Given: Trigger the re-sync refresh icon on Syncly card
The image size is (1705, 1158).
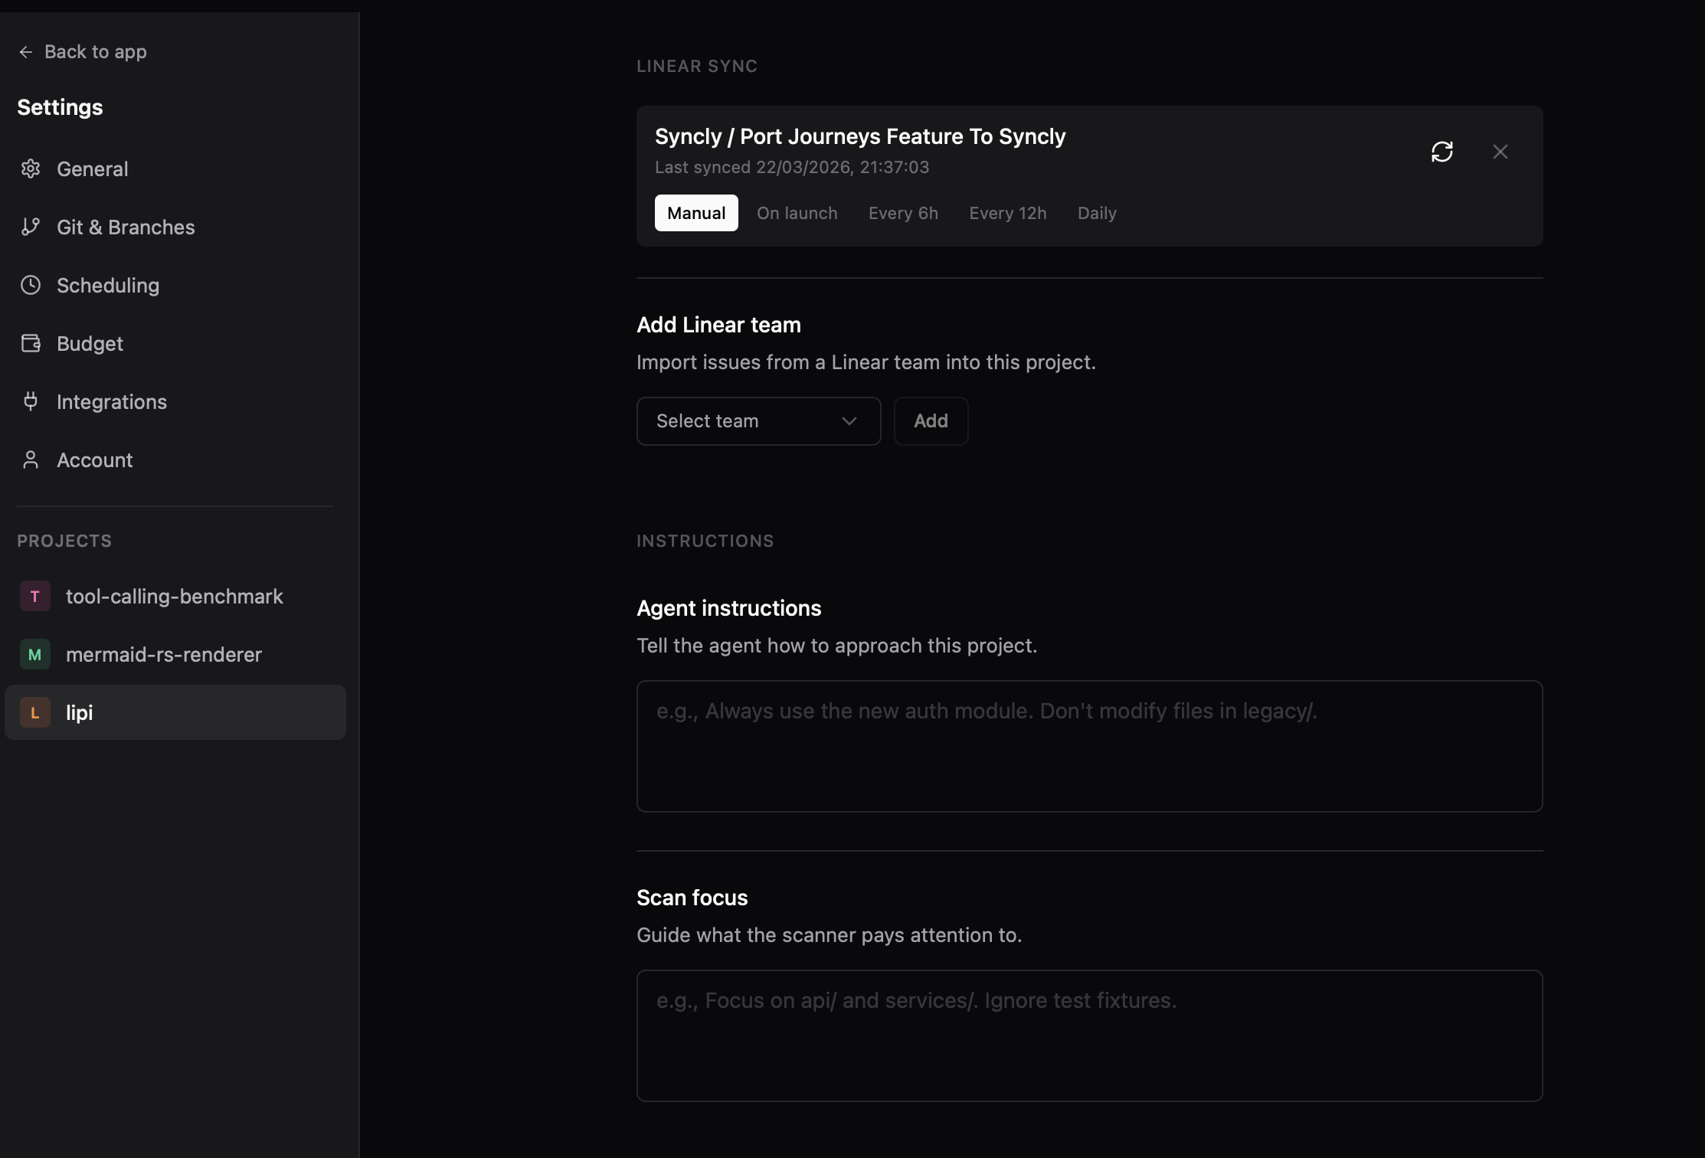Looking at the screenshot, I should [1443, 151].
